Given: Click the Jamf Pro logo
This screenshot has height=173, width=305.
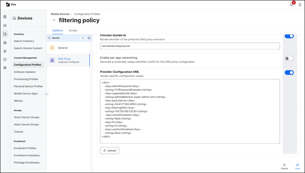Looking at the screenshot, I should [x=11, y=4].
